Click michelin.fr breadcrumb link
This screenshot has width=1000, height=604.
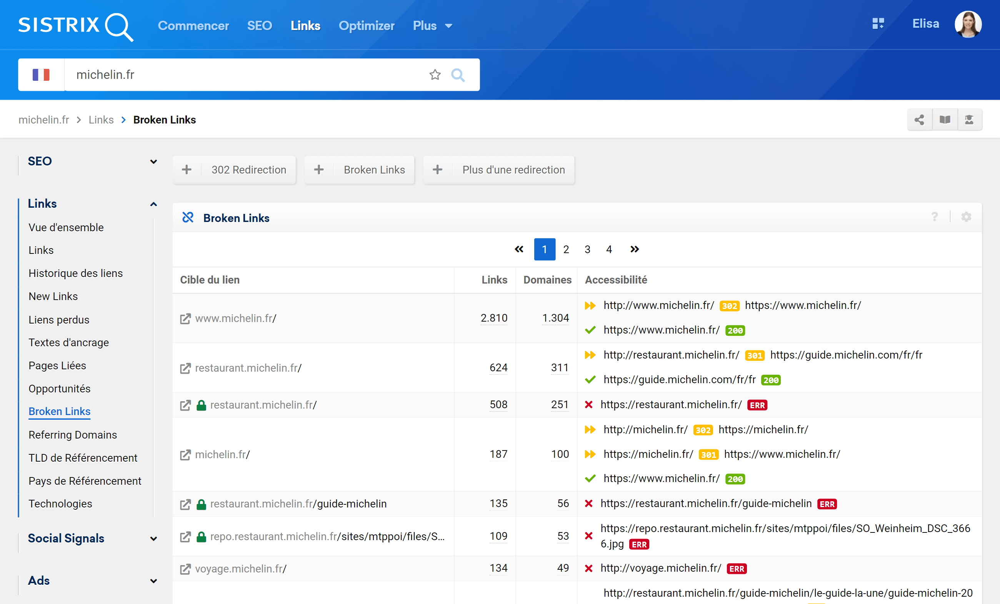(44, 120)
